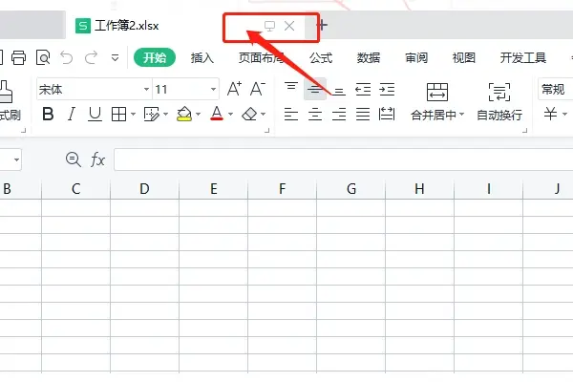The height and width of the screenshot is (382, 573).
Task: Open the 公式 ribbon tab
Action: pos(321,58)
